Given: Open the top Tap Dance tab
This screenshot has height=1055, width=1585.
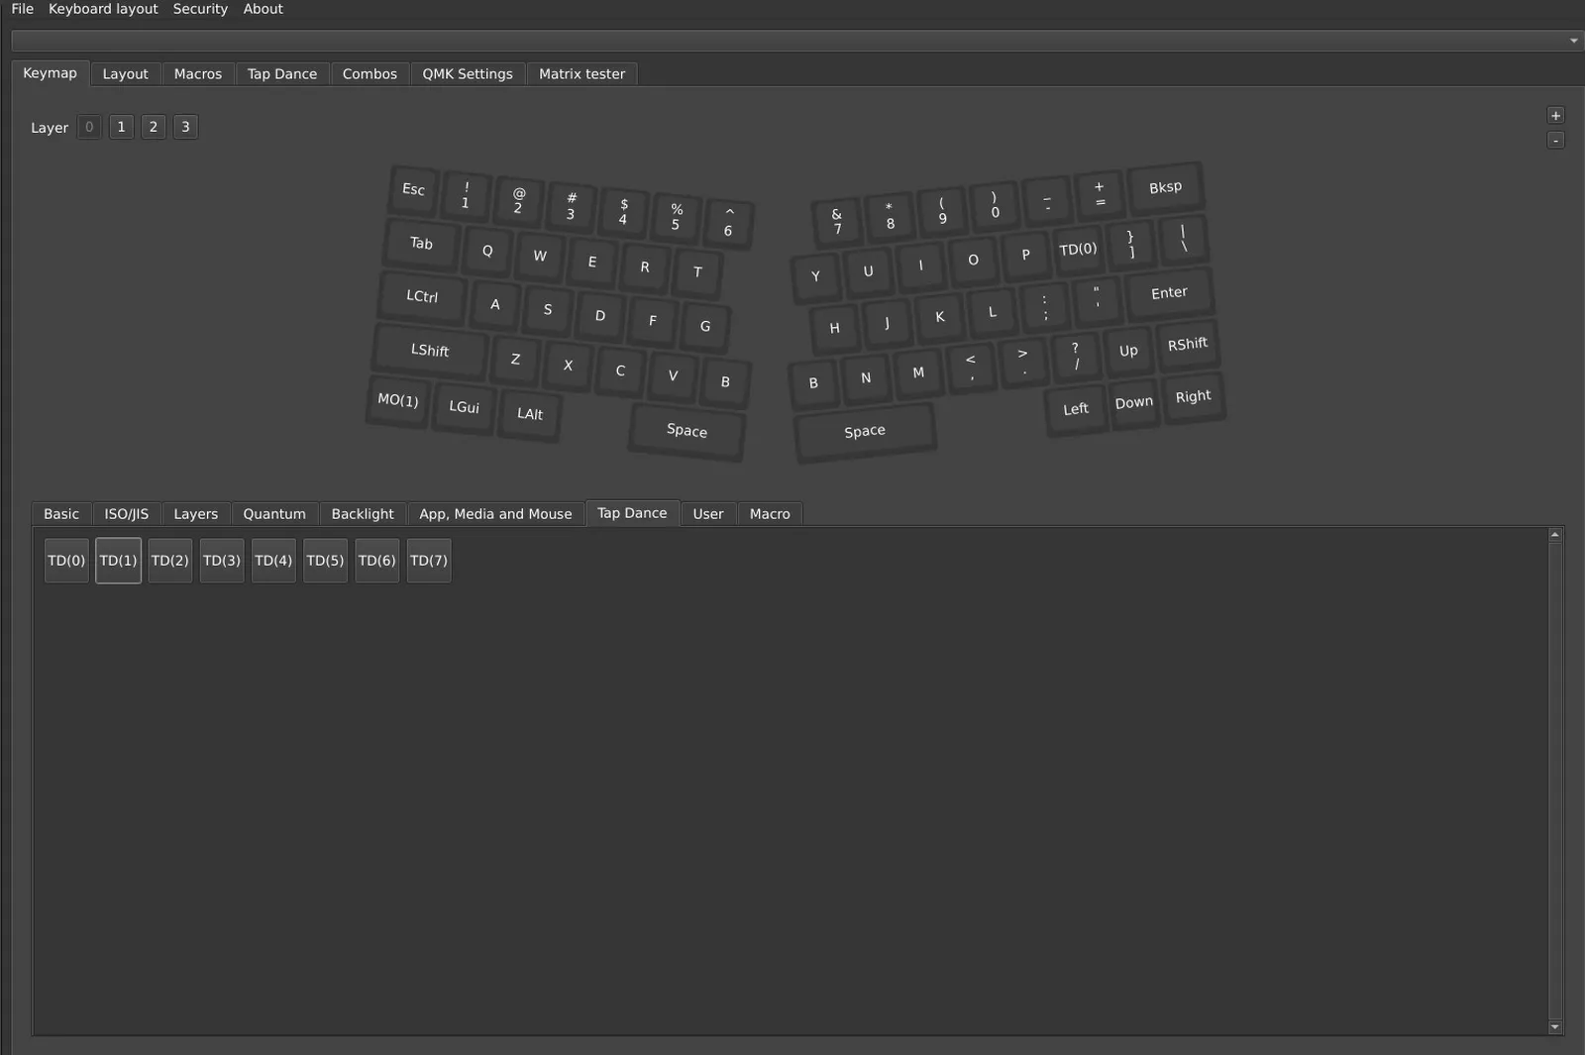Looking at the screenshot, I should [x=282, y=74].
